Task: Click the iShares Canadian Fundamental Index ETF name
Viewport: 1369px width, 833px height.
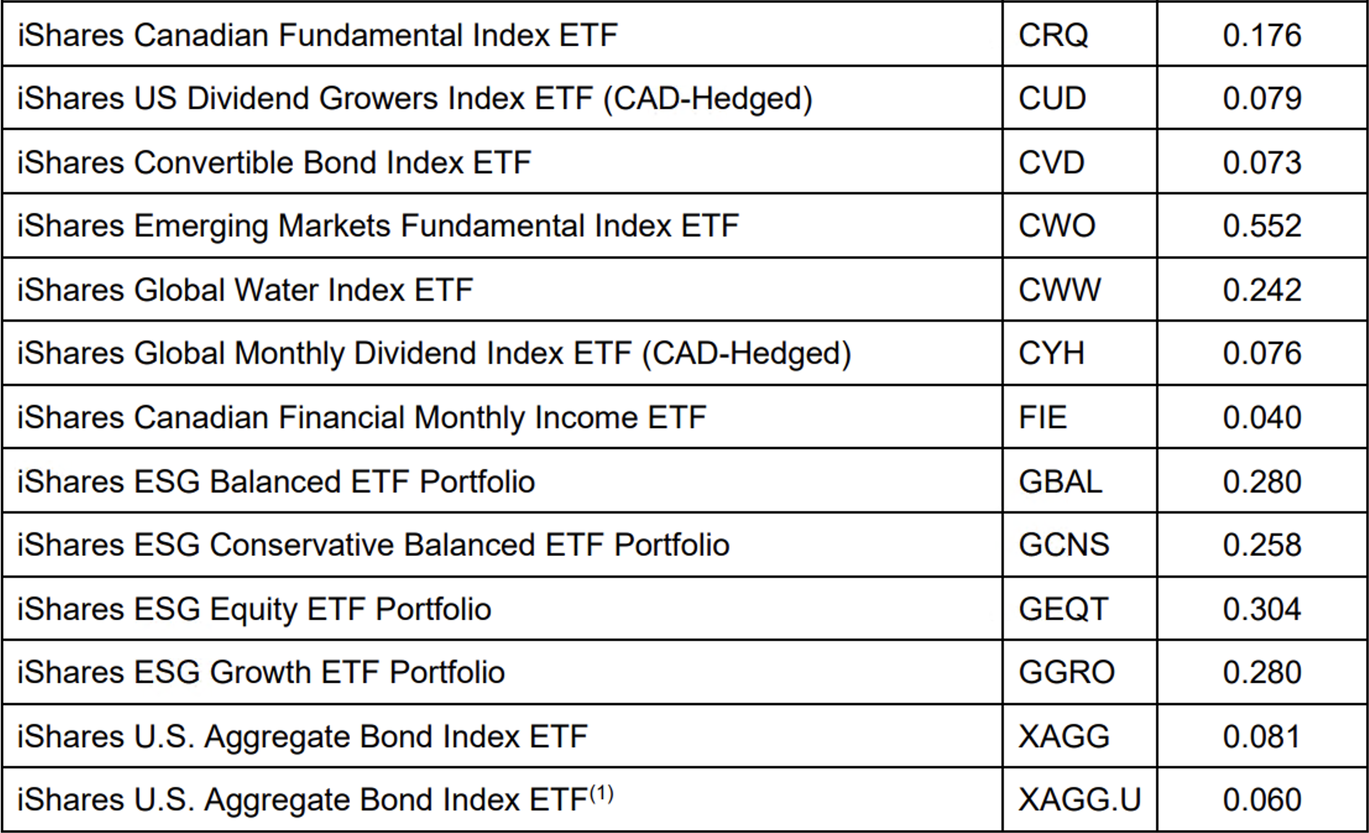Action: click(317, 35)
